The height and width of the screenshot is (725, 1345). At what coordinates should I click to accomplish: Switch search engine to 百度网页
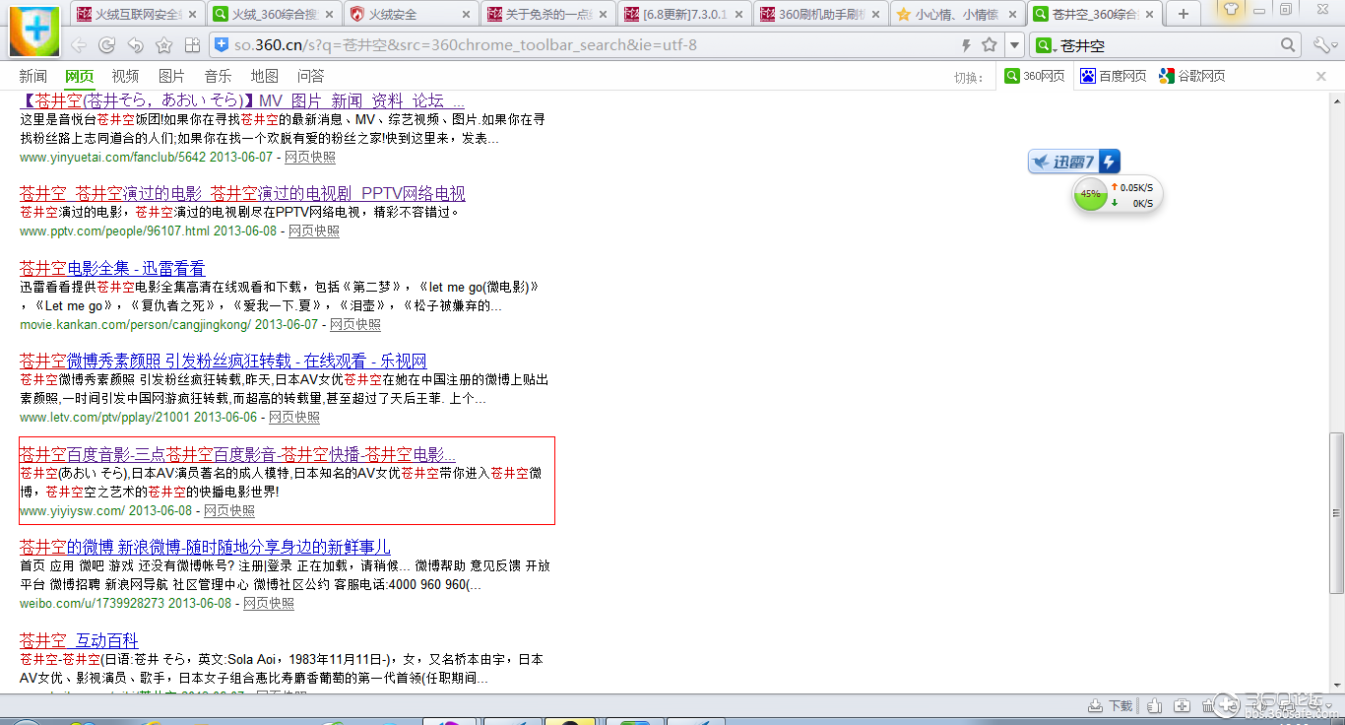[x=1114, y=76]
